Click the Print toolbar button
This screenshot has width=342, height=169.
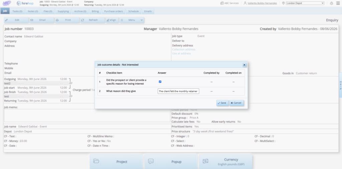(x=67, y=20)
